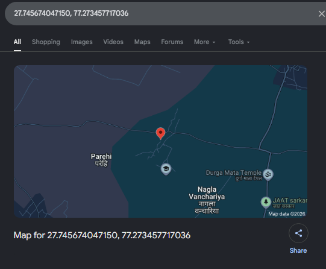Click the Map for coordinates heading
This screenshot has height=269, width=326.
point(102,235)
